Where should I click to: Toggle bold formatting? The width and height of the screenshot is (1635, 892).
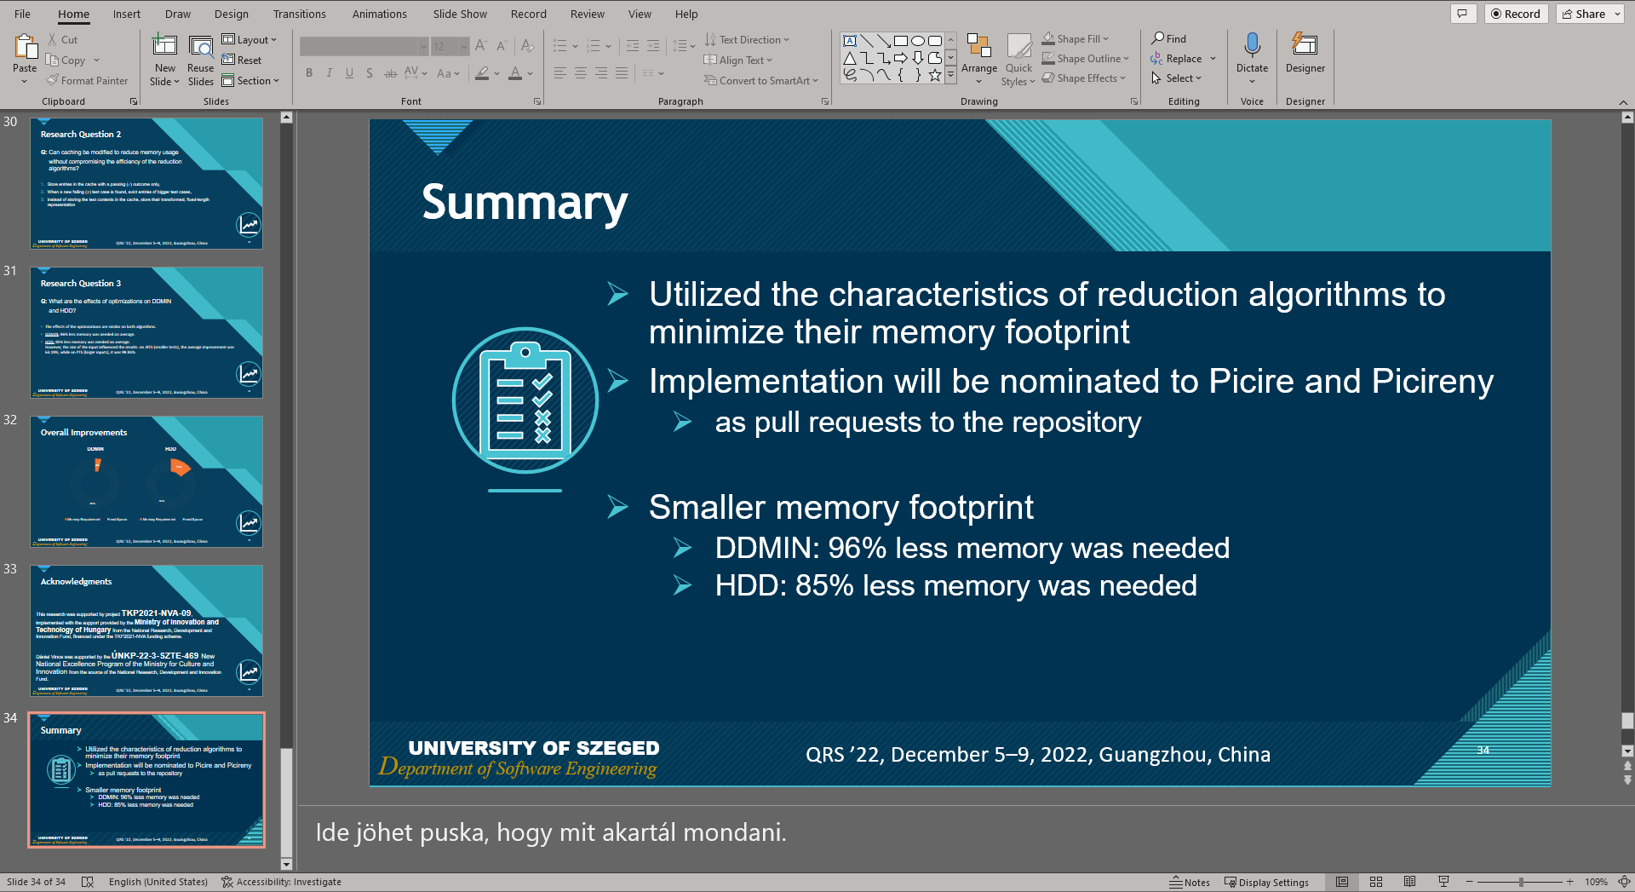(x=309, y=73)
